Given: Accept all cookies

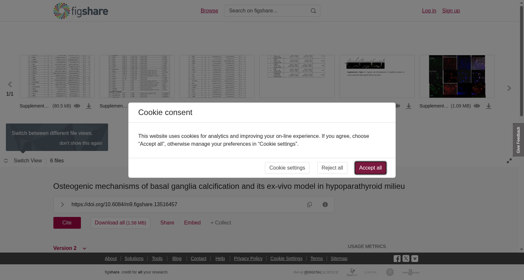Looking at the screenshot, I should tap(370, 168).
